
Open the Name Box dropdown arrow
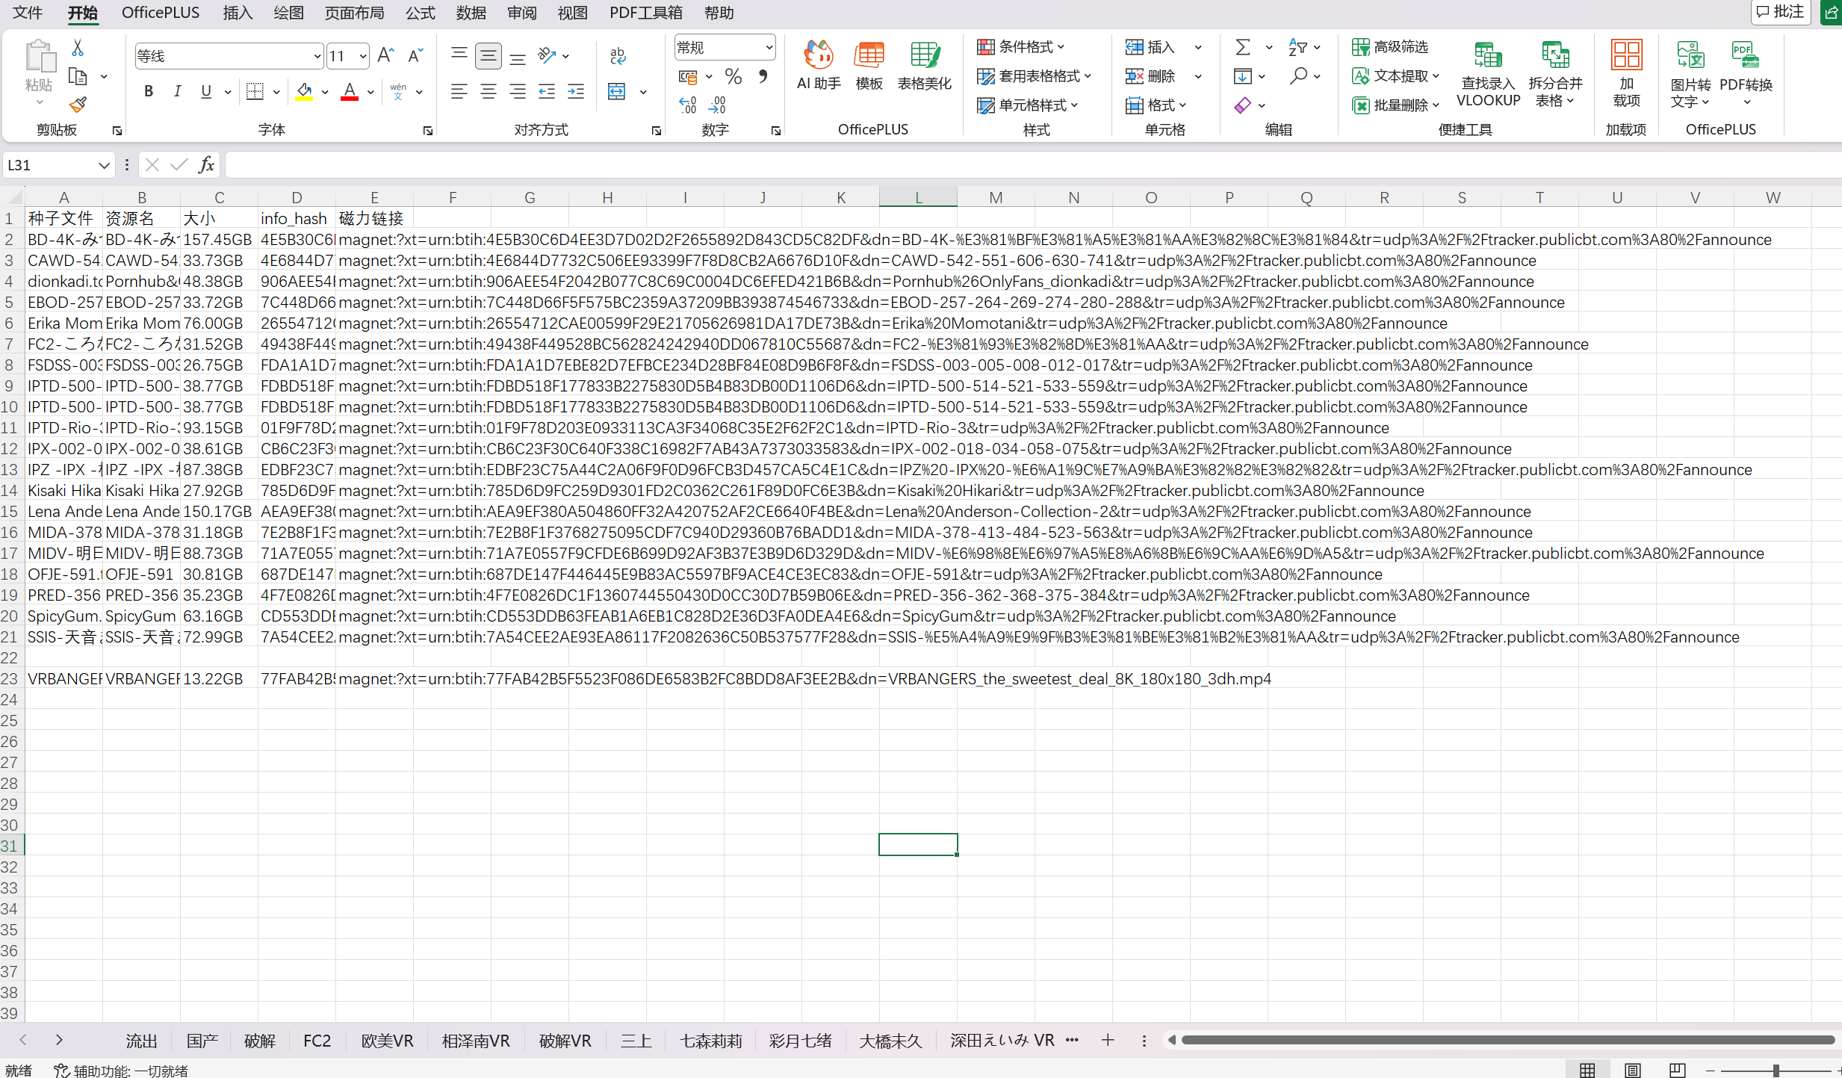pyautogui.click(x=104, y=165)
